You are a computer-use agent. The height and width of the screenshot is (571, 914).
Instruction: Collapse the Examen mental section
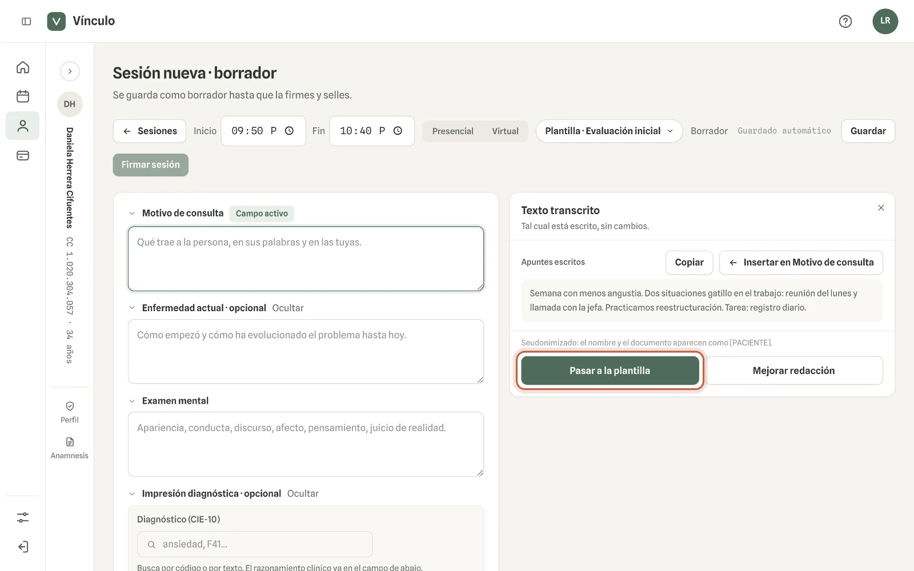point(132,401)
